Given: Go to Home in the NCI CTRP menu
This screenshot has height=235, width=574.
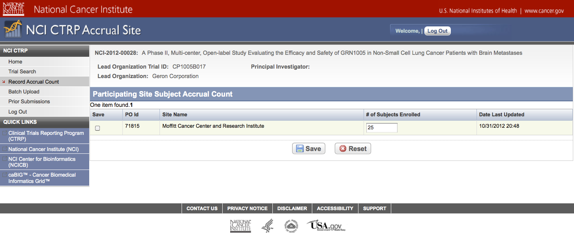Looking at the screenshot, I should (x=15, y=62).
